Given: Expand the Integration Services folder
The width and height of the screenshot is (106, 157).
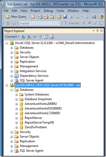Looking at the screenshot, I should click(12, 71).
